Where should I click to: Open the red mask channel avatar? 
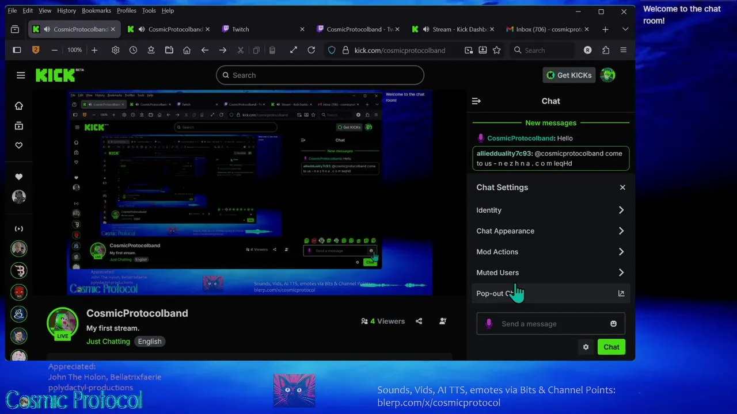coord(19,292)
